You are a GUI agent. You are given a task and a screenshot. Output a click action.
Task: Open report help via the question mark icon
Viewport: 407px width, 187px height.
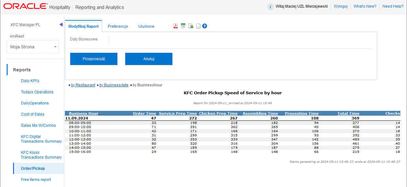[x=204, y=26]
